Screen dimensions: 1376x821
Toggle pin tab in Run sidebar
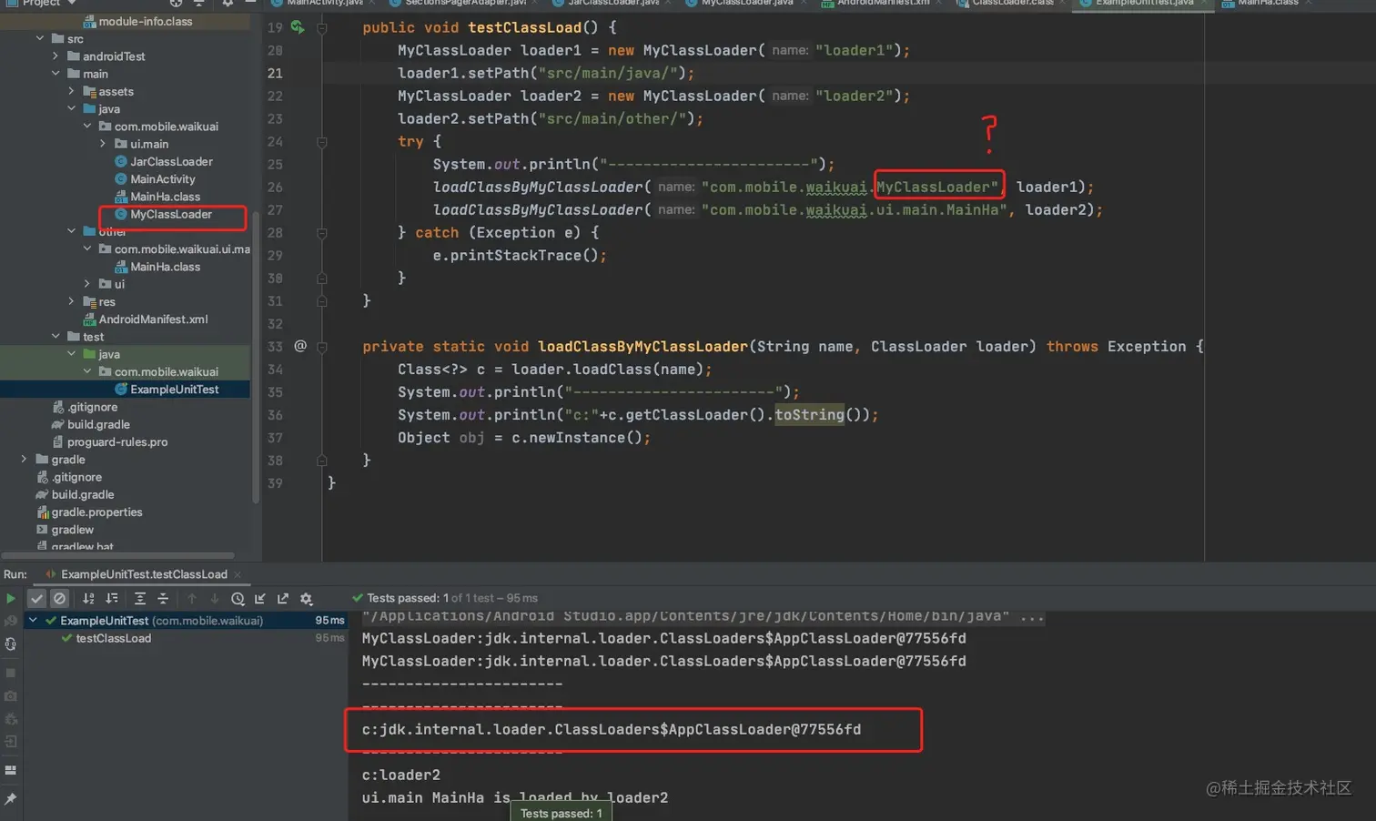[x=11, y=798]
